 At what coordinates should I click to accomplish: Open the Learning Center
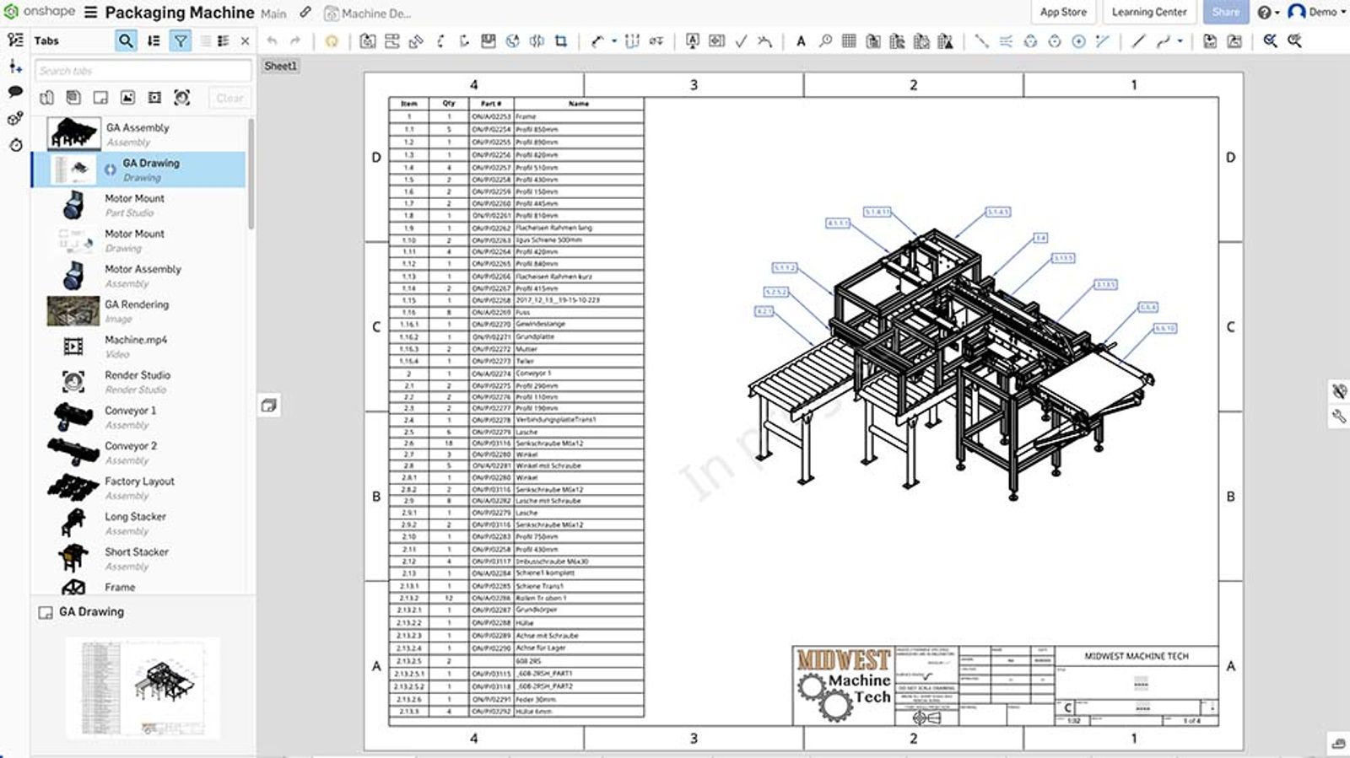pyautogui.click(x=1148, y=12)
